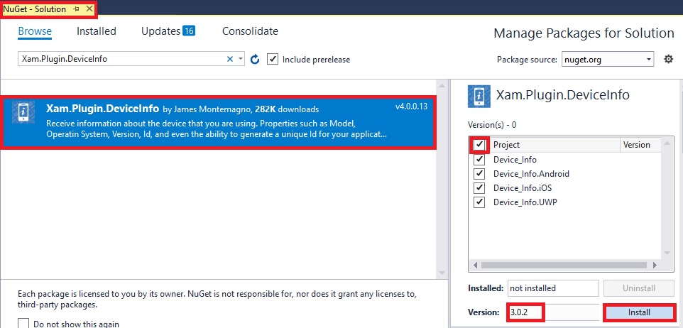Switch to the Browse tab

[x=35, y=31]
